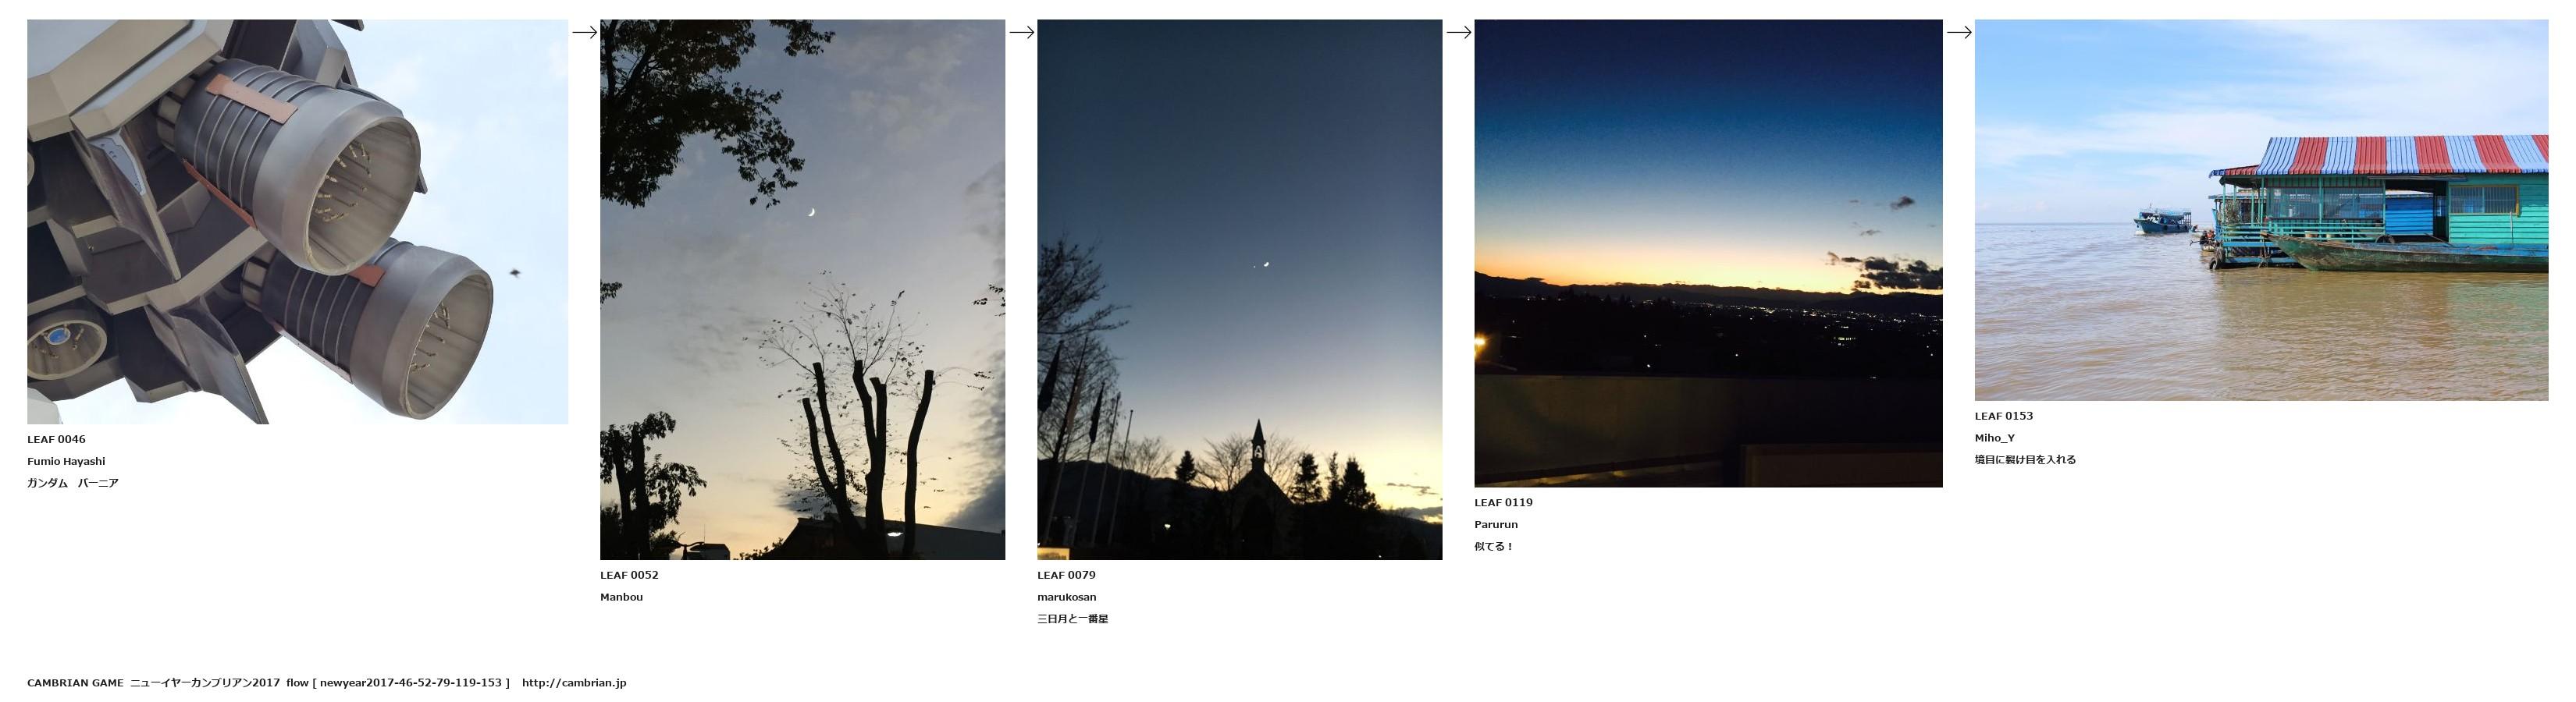This screenshot has height=702, width=2576.
Task: Open the church steeple twilight photo
Action: 1240,289
